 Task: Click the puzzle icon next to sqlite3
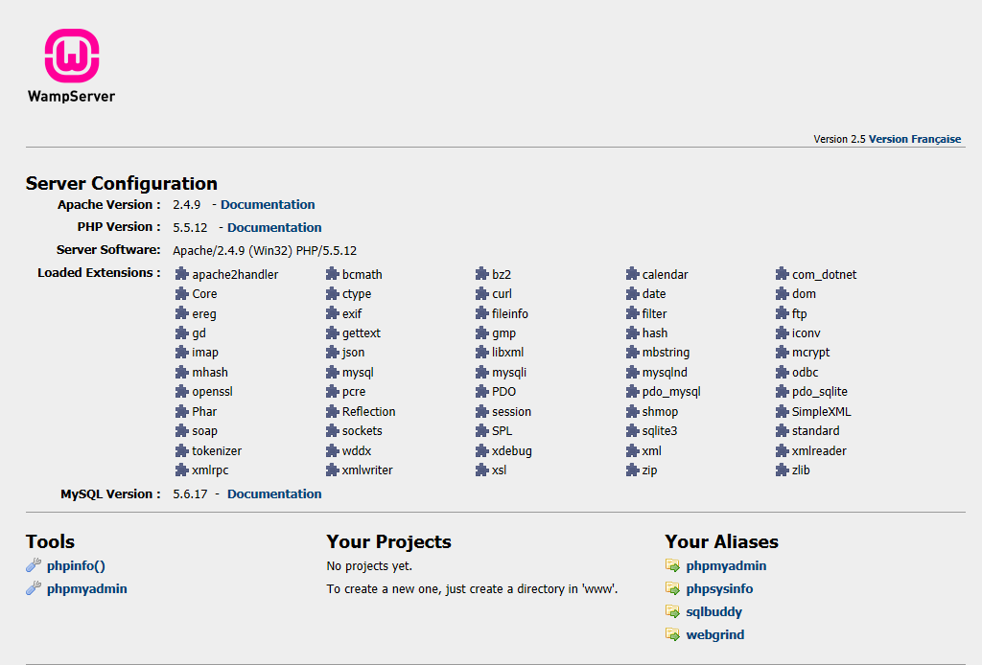pos(632,430)
